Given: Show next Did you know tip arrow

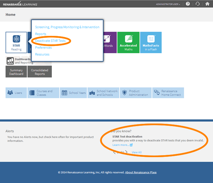Looking at the screenshot, I should point(126,152).
